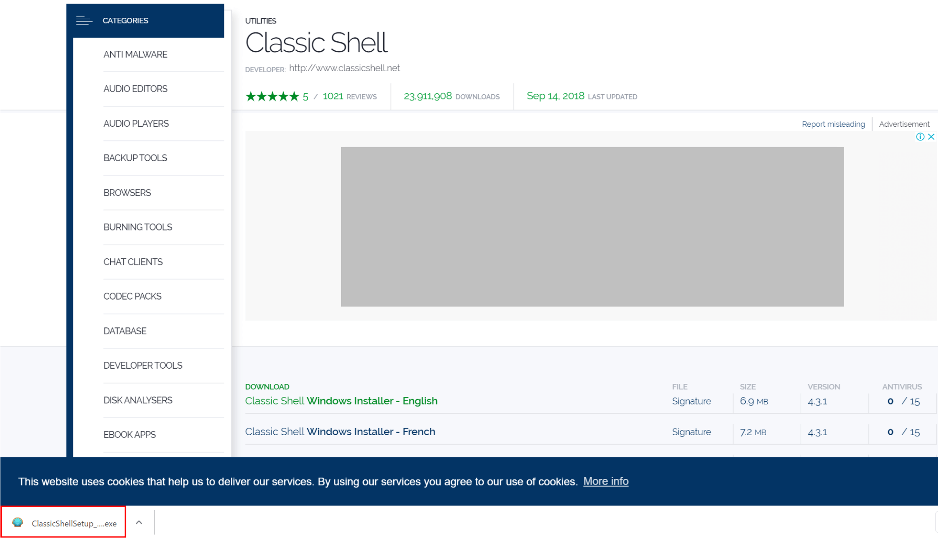Viewport: 938px width, 538px height.
Task: Open the classicshell.net developer link
Action: (344, 68)
